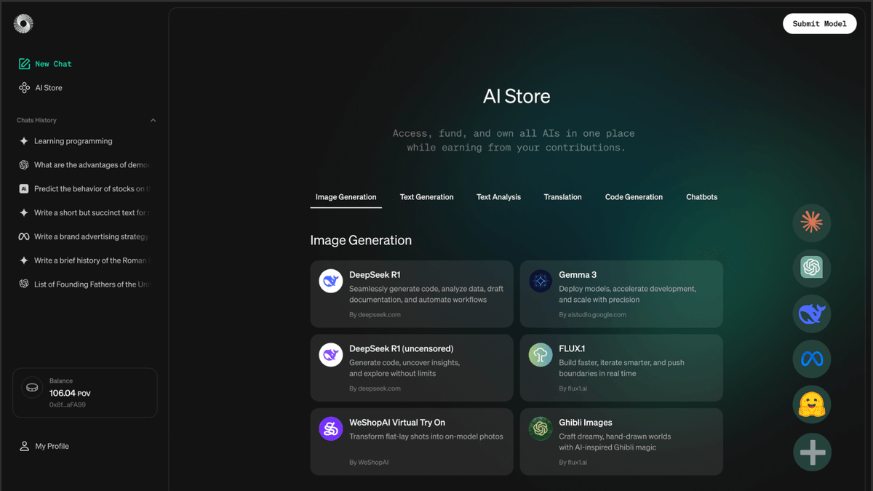873x491 pixels.
Task: Switch to the Image Generation tab
Action: [346, 197]
